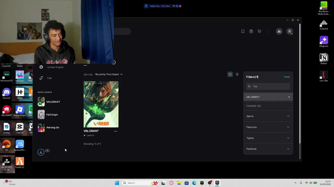Open Liar's Bar desktop icon
Image resolution: width=334 pixels, height=187 pixels.
click(x=324, y=76)
